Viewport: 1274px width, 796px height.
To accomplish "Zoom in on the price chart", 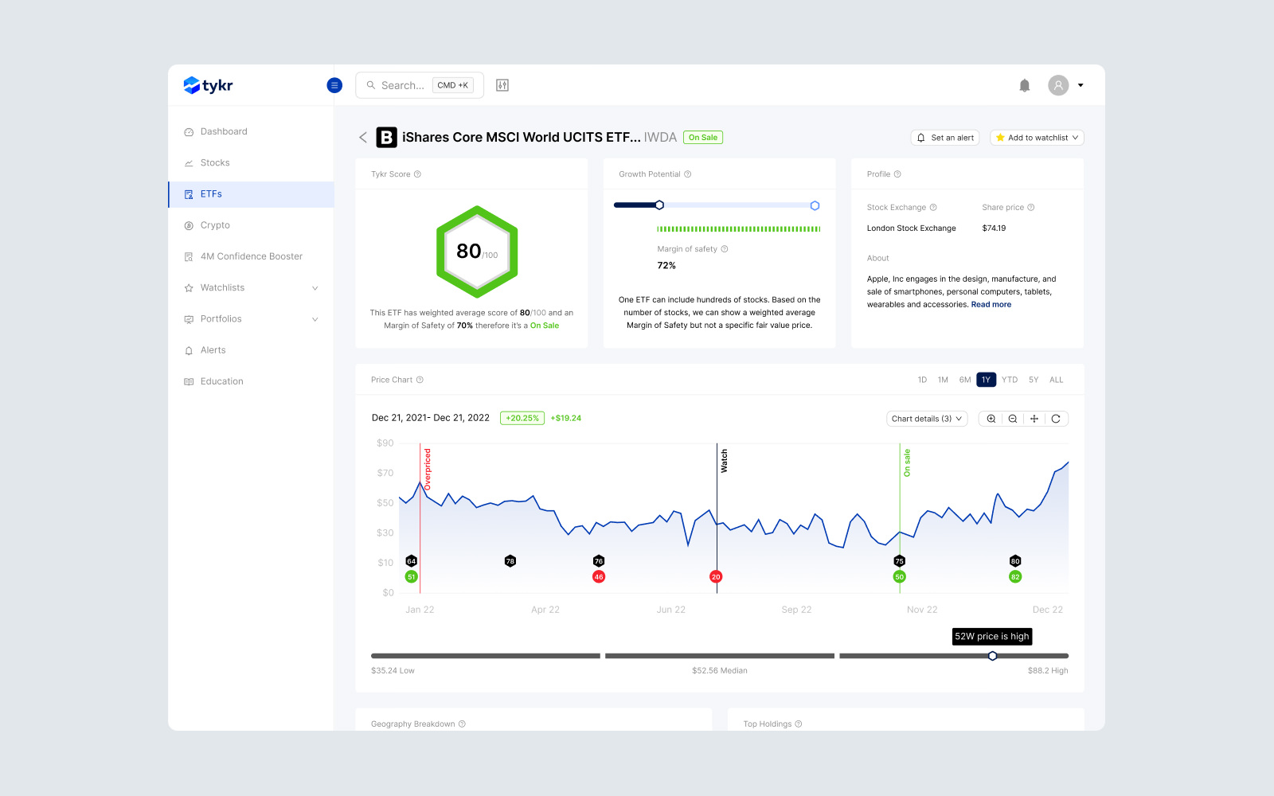I will (x=991, y=419).
